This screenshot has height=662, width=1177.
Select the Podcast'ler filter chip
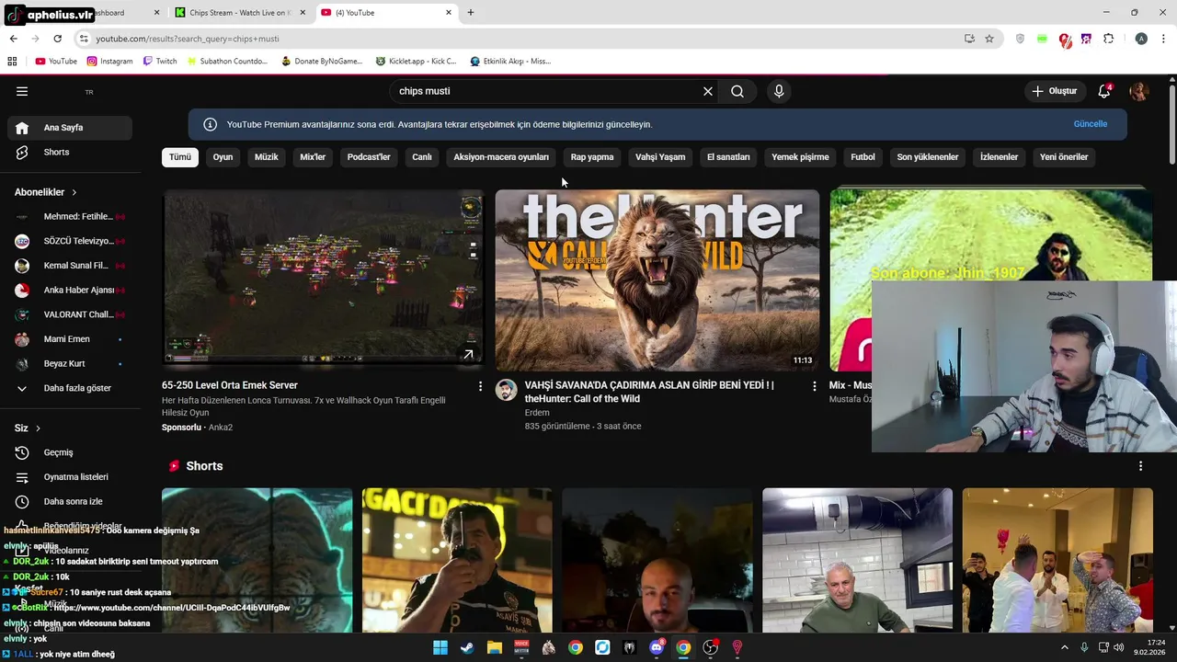coord(369,157)
